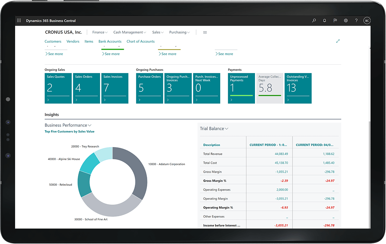Open the app launcher waffle icon
Image resolution: width=386 pixels, height=244 pixels.
pyautogui.click(x=19, y=21)
